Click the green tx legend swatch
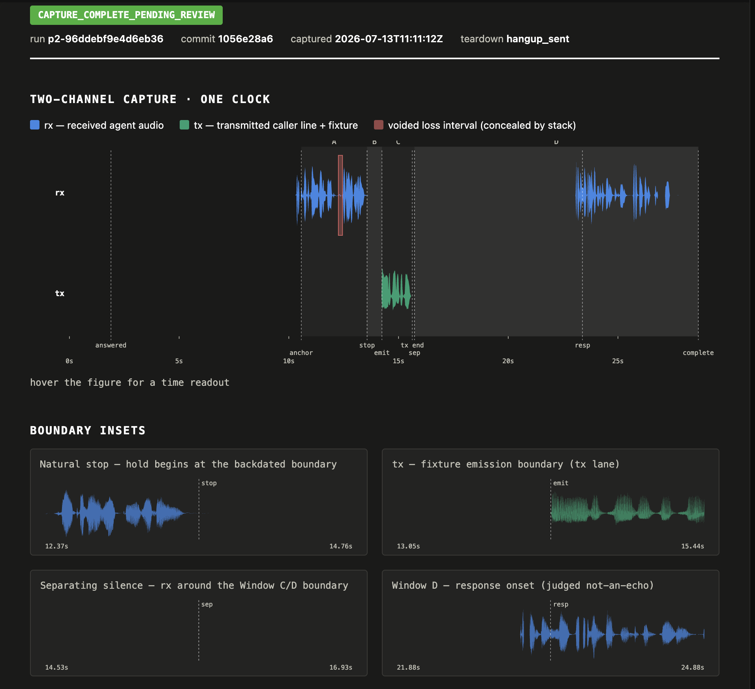Screen dimensions: 755x689 184,125
